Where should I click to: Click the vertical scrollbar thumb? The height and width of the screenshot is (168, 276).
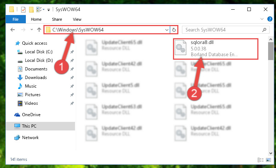(271, 51)
